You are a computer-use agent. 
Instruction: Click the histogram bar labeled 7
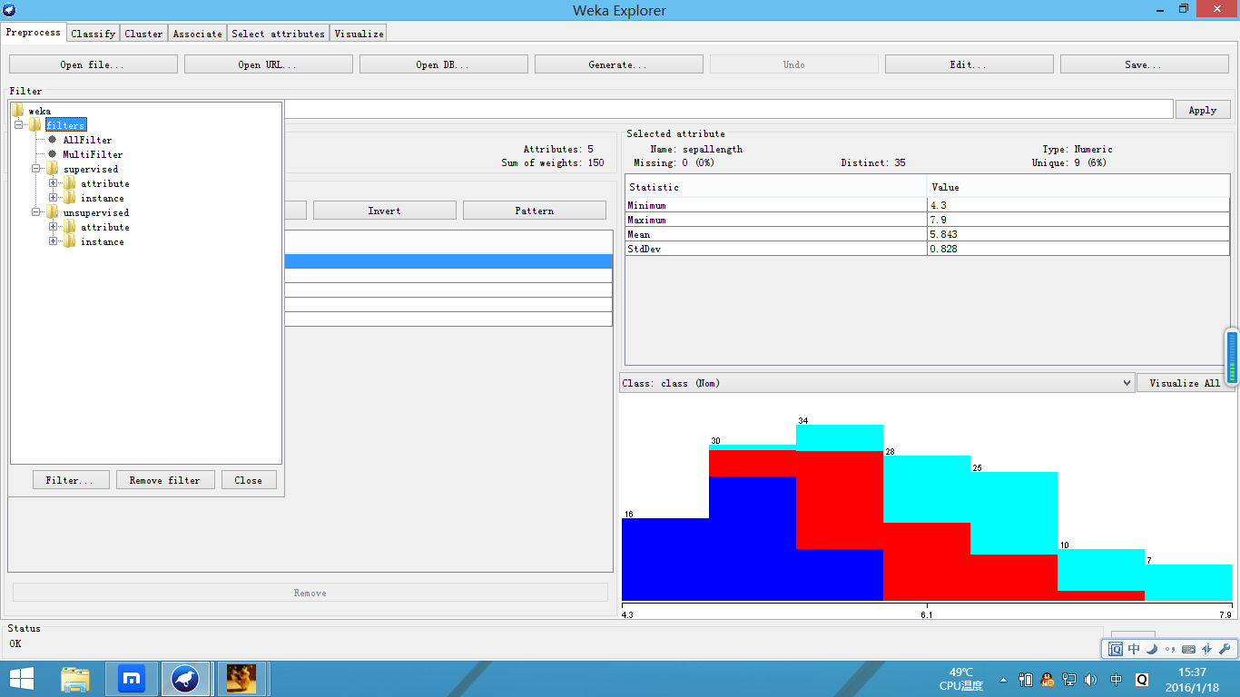[x=1188, y=583]
